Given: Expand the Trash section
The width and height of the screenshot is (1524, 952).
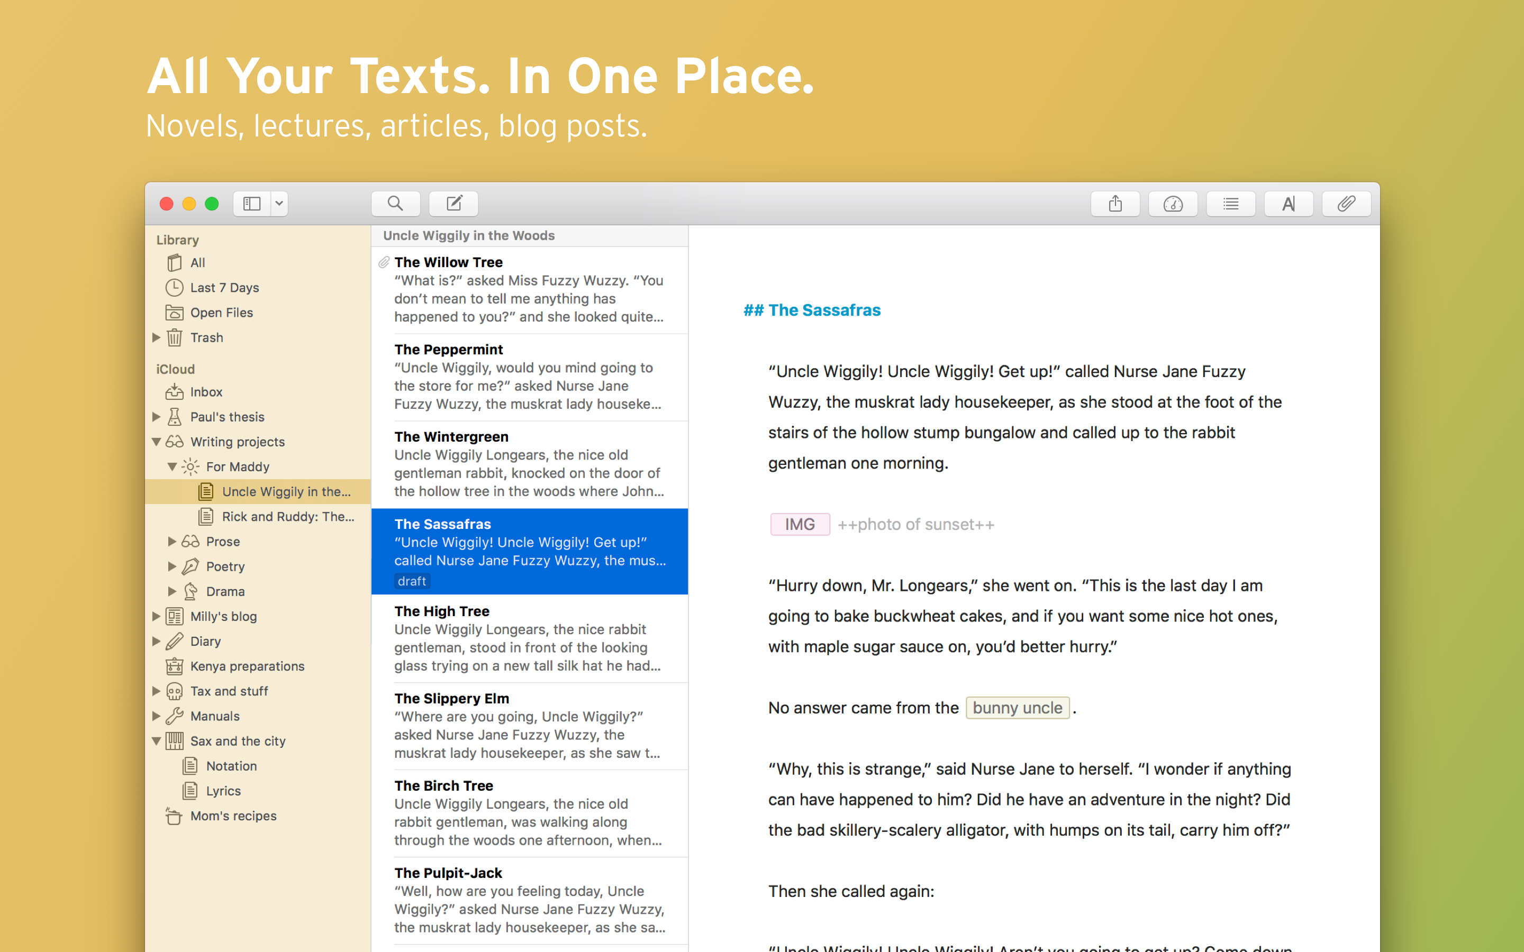Looking at the screenshot, I should pyautogui.click(x=156, y=337).
